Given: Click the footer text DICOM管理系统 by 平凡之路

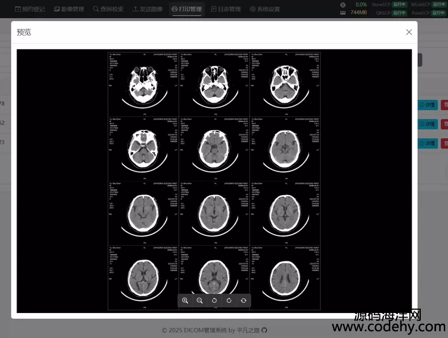Looking at the screenshot, I should coord(221,330).
